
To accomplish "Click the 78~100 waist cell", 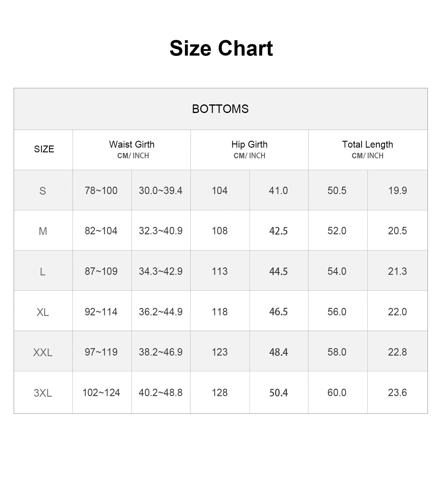I will pos(101,191).
